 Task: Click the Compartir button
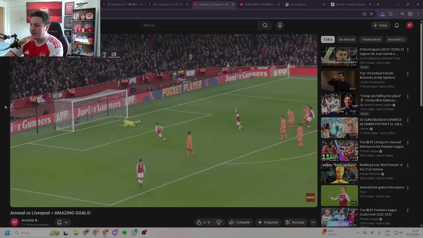[240, 222]
